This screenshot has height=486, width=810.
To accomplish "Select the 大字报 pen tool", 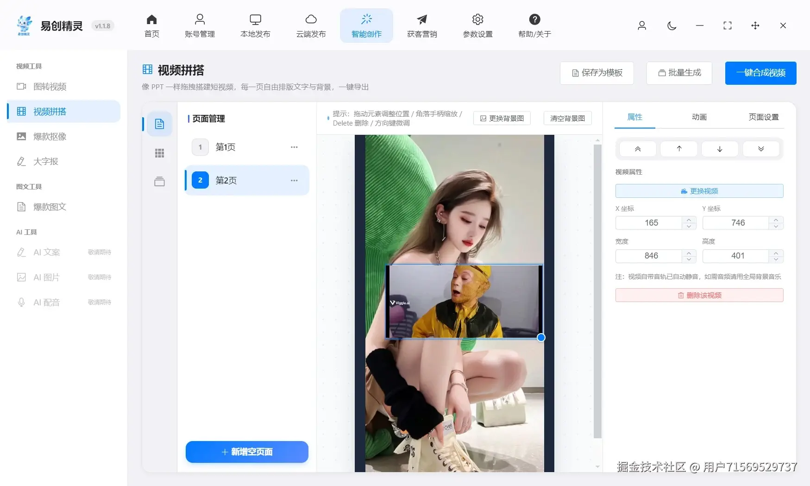I will coord(45,161).
